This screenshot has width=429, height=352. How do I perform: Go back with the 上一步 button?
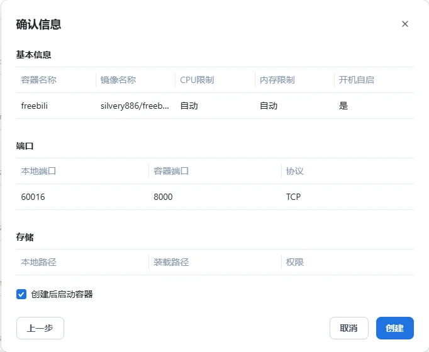pos(40,328)
